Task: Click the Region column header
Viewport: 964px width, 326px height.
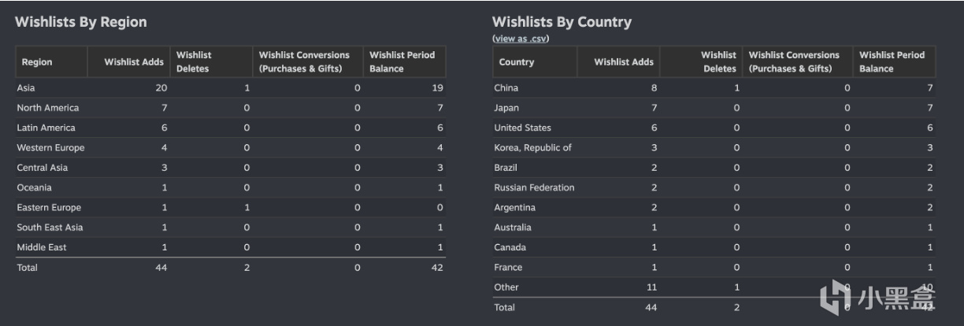Action: (37, 62)
